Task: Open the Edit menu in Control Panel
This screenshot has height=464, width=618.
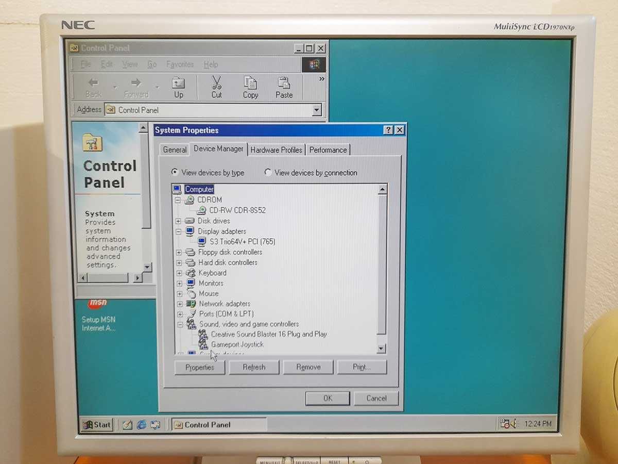Action: 107,64
